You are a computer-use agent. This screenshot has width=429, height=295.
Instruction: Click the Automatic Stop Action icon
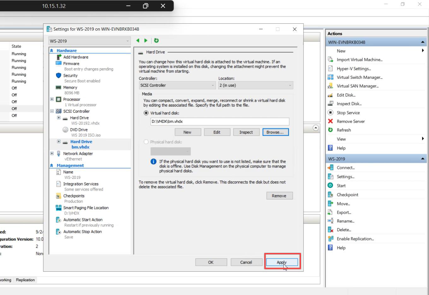point(58,232)
